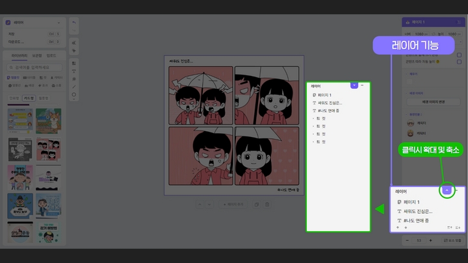Toggle the 콘텐츠 따라 자동 높이 checkbox
468x263 pixels.
pyautogui.click(x=459, y=62)
